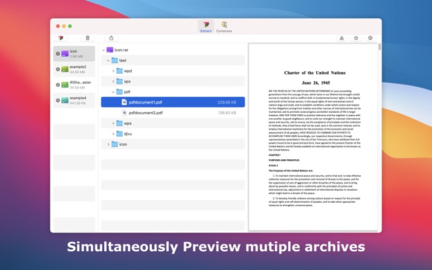Click the share toolbar button
The width and height of the screenshot is (432, 270).
click(112, 38)
